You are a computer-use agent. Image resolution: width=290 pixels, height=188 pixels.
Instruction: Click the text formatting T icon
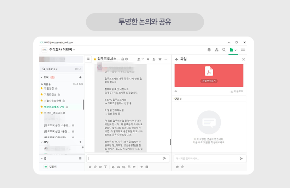pyautogui.click(x=105, y=167)
